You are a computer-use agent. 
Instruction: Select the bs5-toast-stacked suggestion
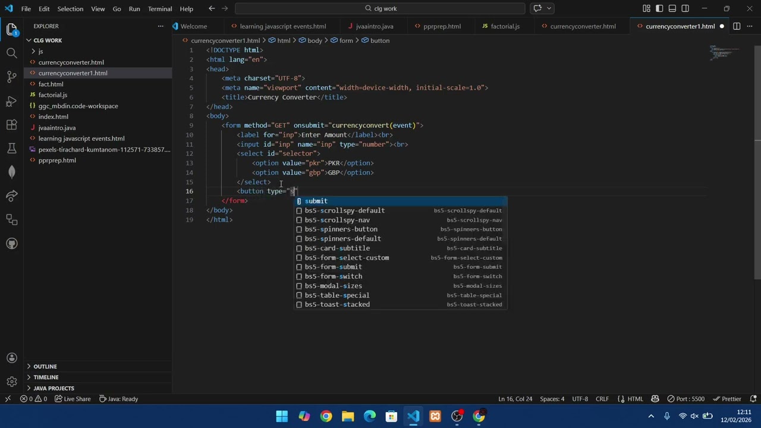click(x=401, y=304)
